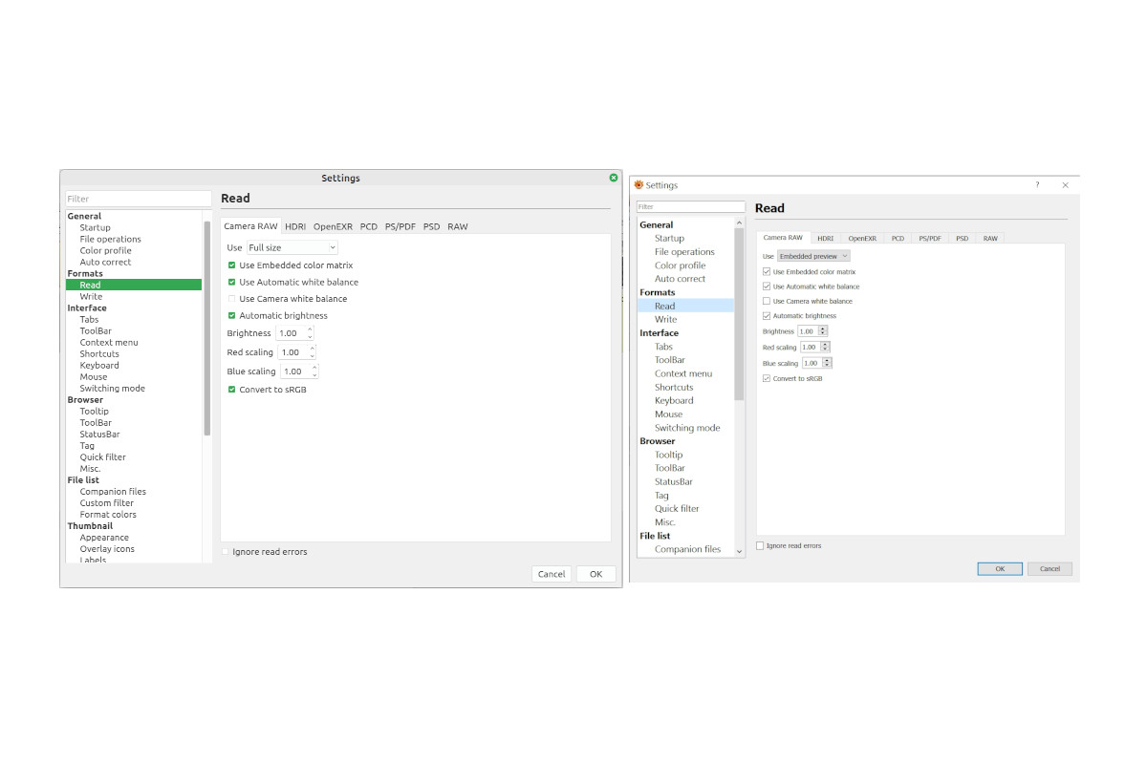Toggle Automatic brightness in right window
The width and height of the screenshot is (1147, 764).
767,316
